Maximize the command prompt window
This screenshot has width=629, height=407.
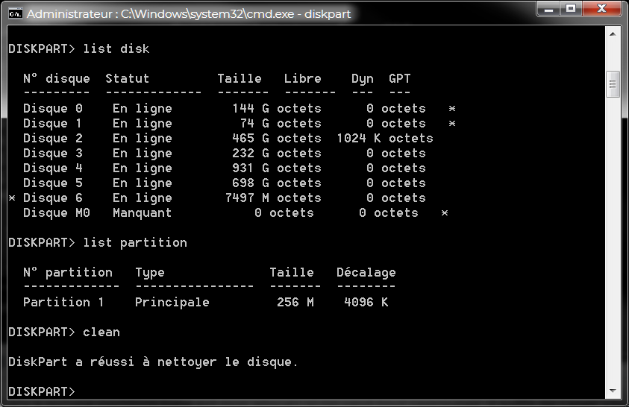571,10
